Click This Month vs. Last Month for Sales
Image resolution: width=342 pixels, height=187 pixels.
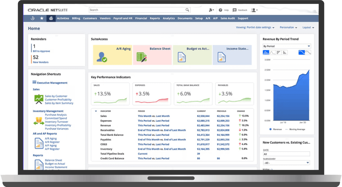click(154, 116)
